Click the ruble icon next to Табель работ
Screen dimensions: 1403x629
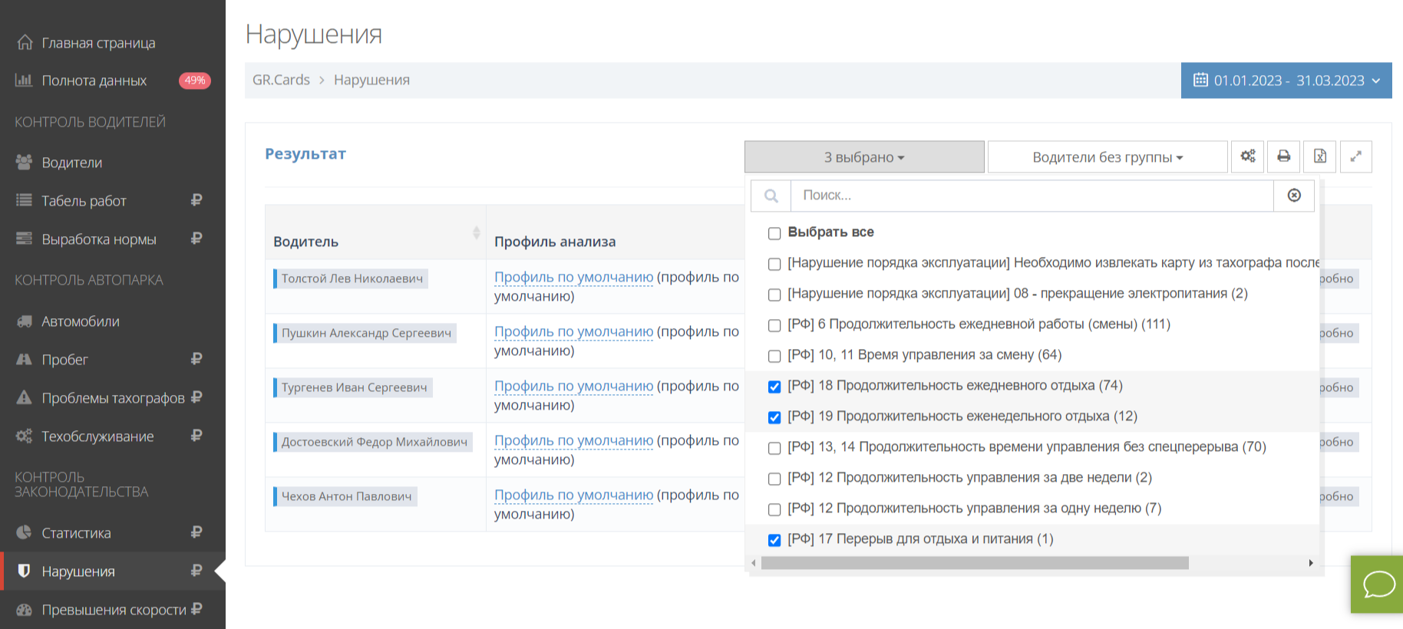196,200
